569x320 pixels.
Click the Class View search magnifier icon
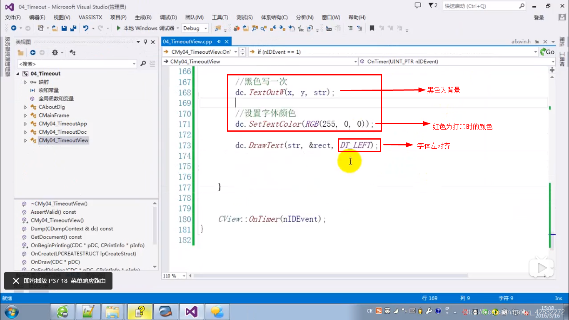[143, 64]
